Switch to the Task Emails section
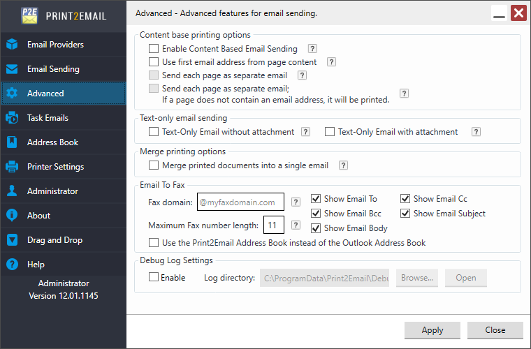Viewport: 531px width, 349px height. point(64,118)
